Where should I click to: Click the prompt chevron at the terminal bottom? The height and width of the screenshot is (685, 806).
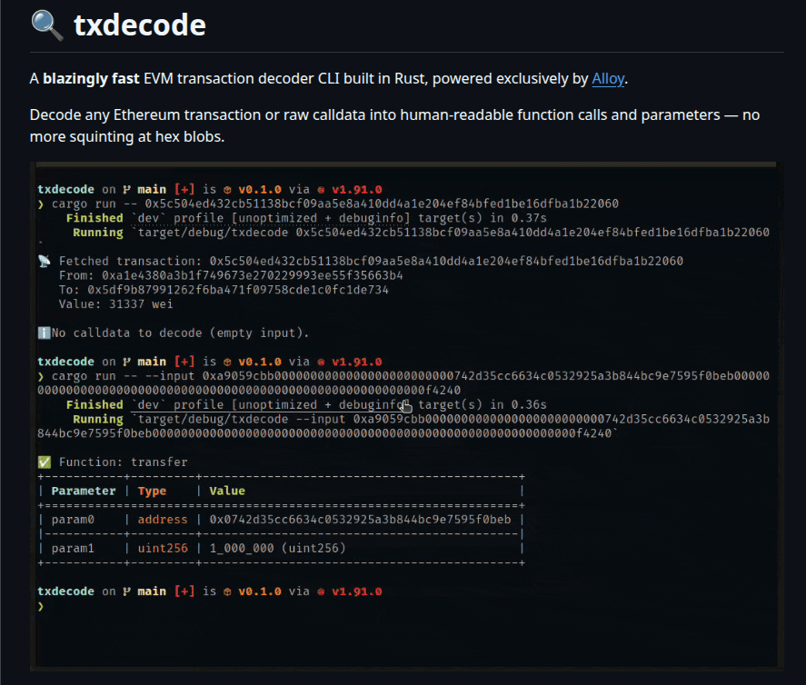click(42, 605)
